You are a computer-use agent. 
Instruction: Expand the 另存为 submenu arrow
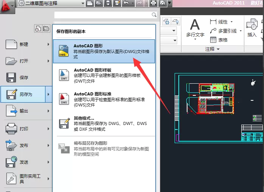[48, 94]
